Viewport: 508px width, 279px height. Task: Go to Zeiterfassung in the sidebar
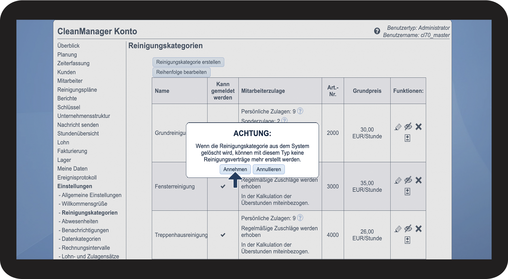73,63
